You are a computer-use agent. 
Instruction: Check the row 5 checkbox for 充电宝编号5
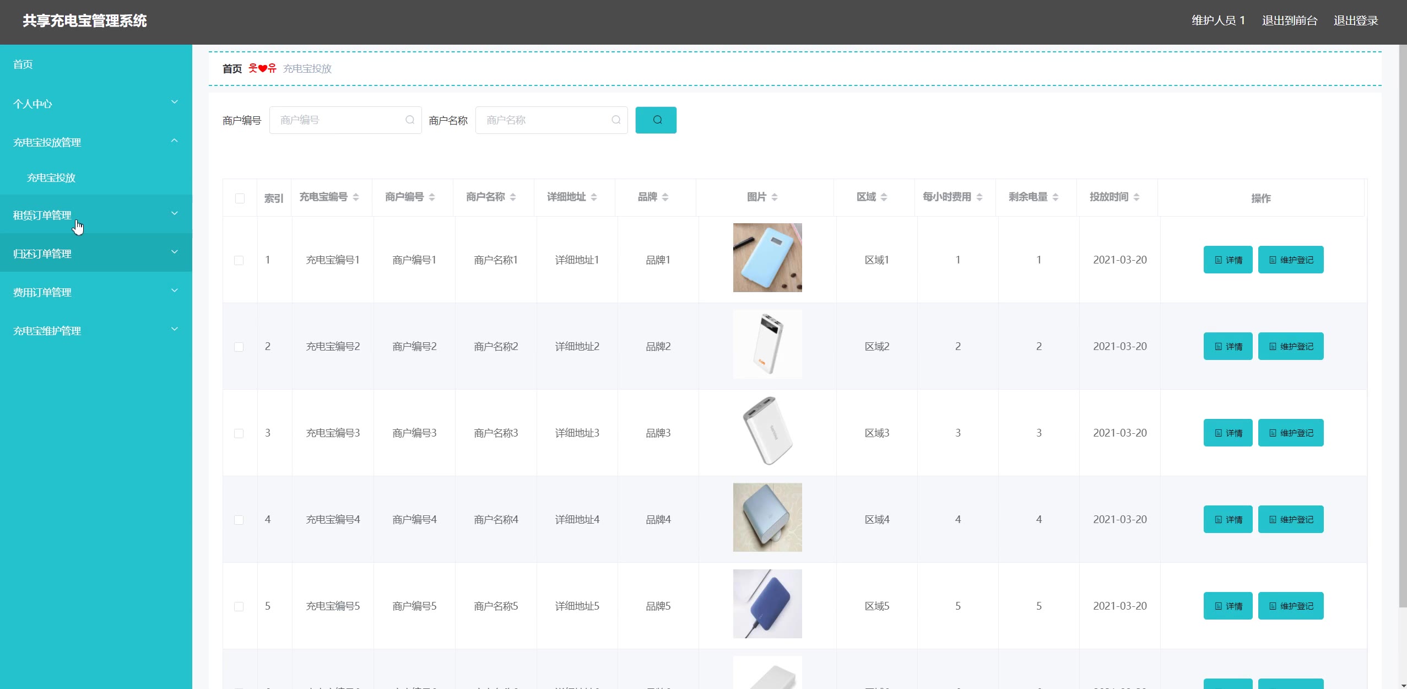[x=239, y=606]
